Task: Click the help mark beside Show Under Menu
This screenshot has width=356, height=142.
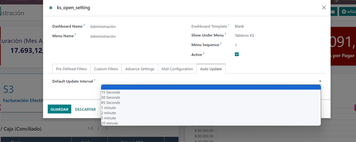Action: point(225,34)
